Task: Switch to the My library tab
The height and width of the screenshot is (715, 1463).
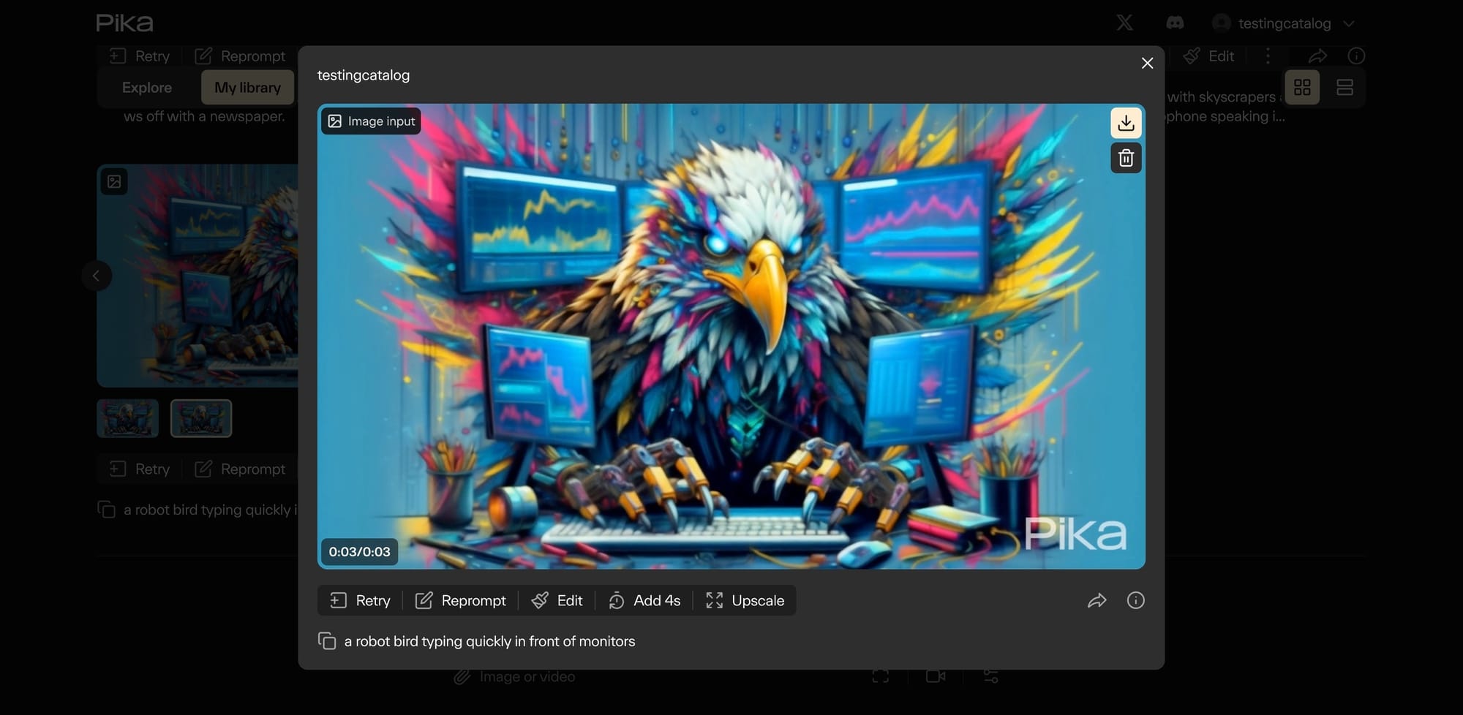Action: point(247,88)
